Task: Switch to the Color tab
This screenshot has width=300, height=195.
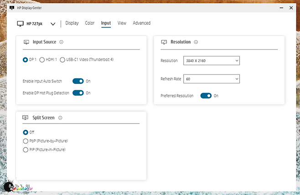Action: pos(90,23)
